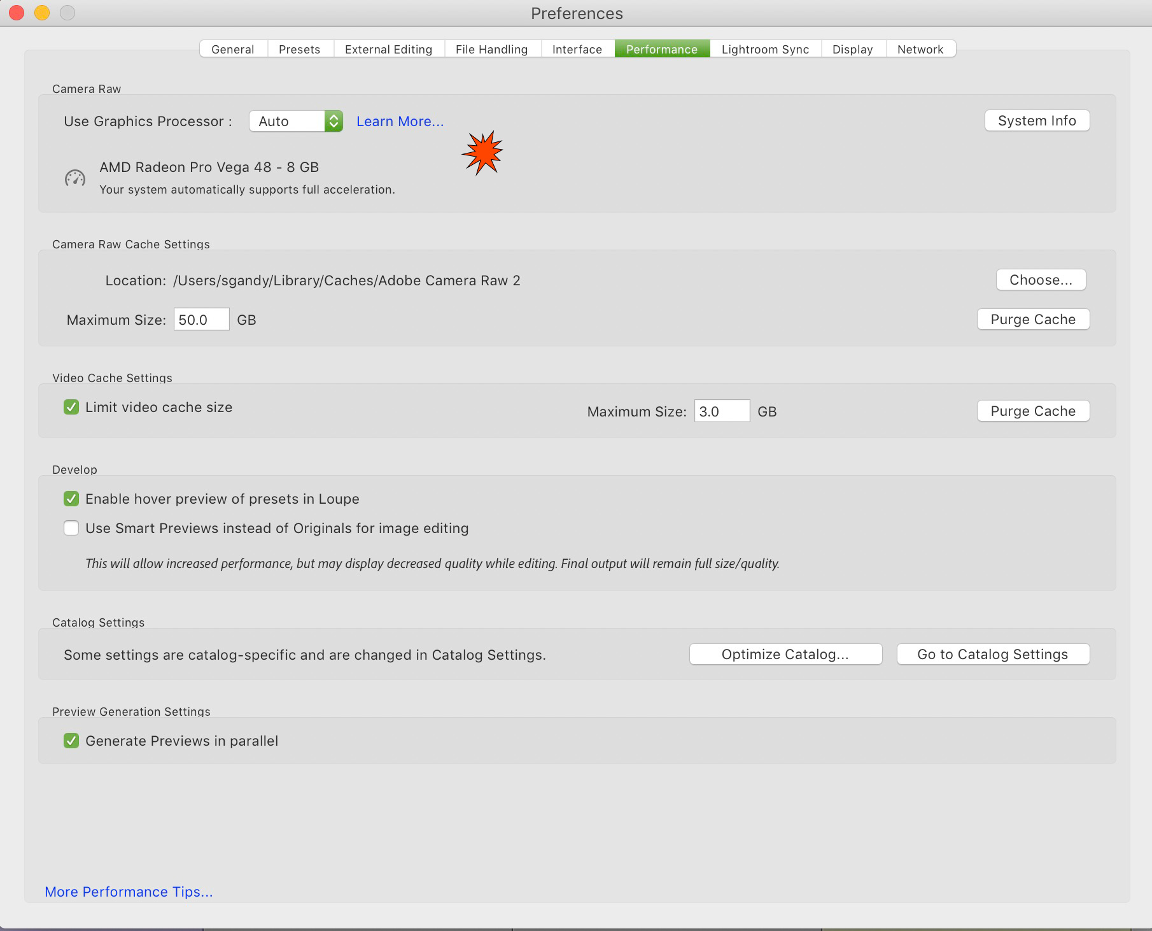Click the cache location path text

tap(347, 280)
